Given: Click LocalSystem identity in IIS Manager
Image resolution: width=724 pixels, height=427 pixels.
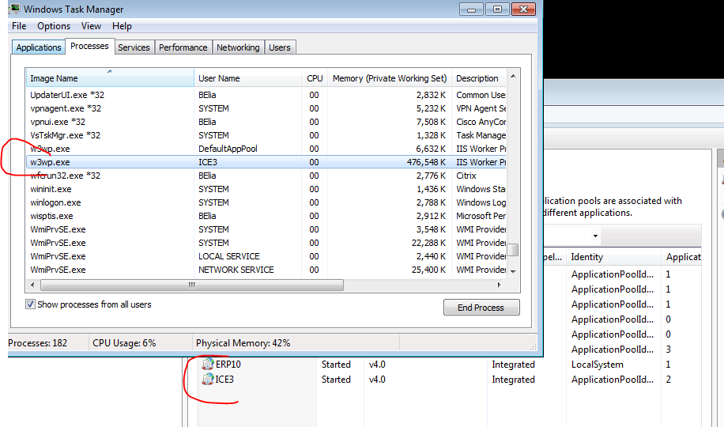Looking at the screenshot, I should 598,365.
